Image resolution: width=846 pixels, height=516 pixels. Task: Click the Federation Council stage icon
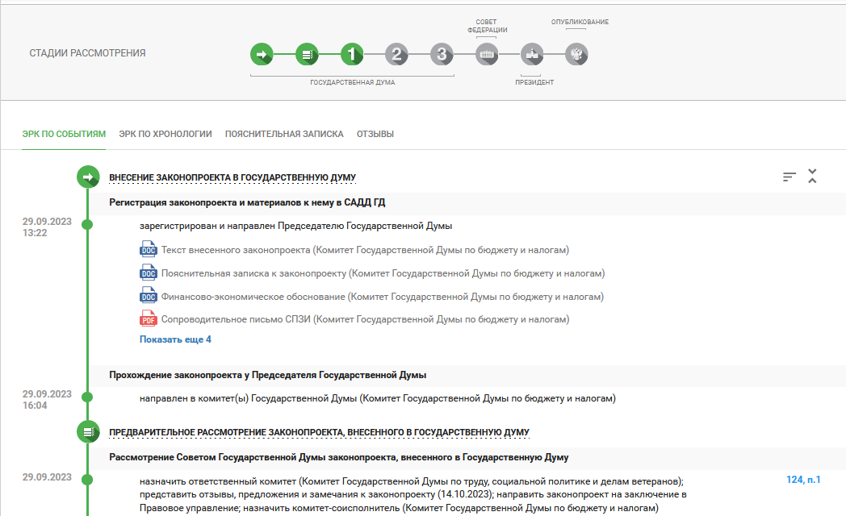(x=487, y=54)
